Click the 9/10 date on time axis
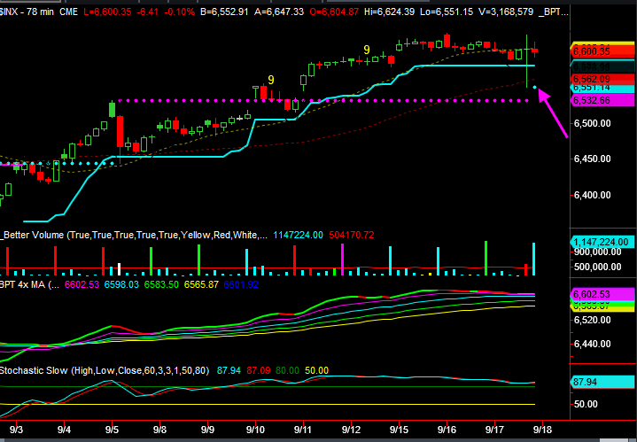The width and height of the screenshot is (637, 442). pyautogui.click(x=257, y=428)
